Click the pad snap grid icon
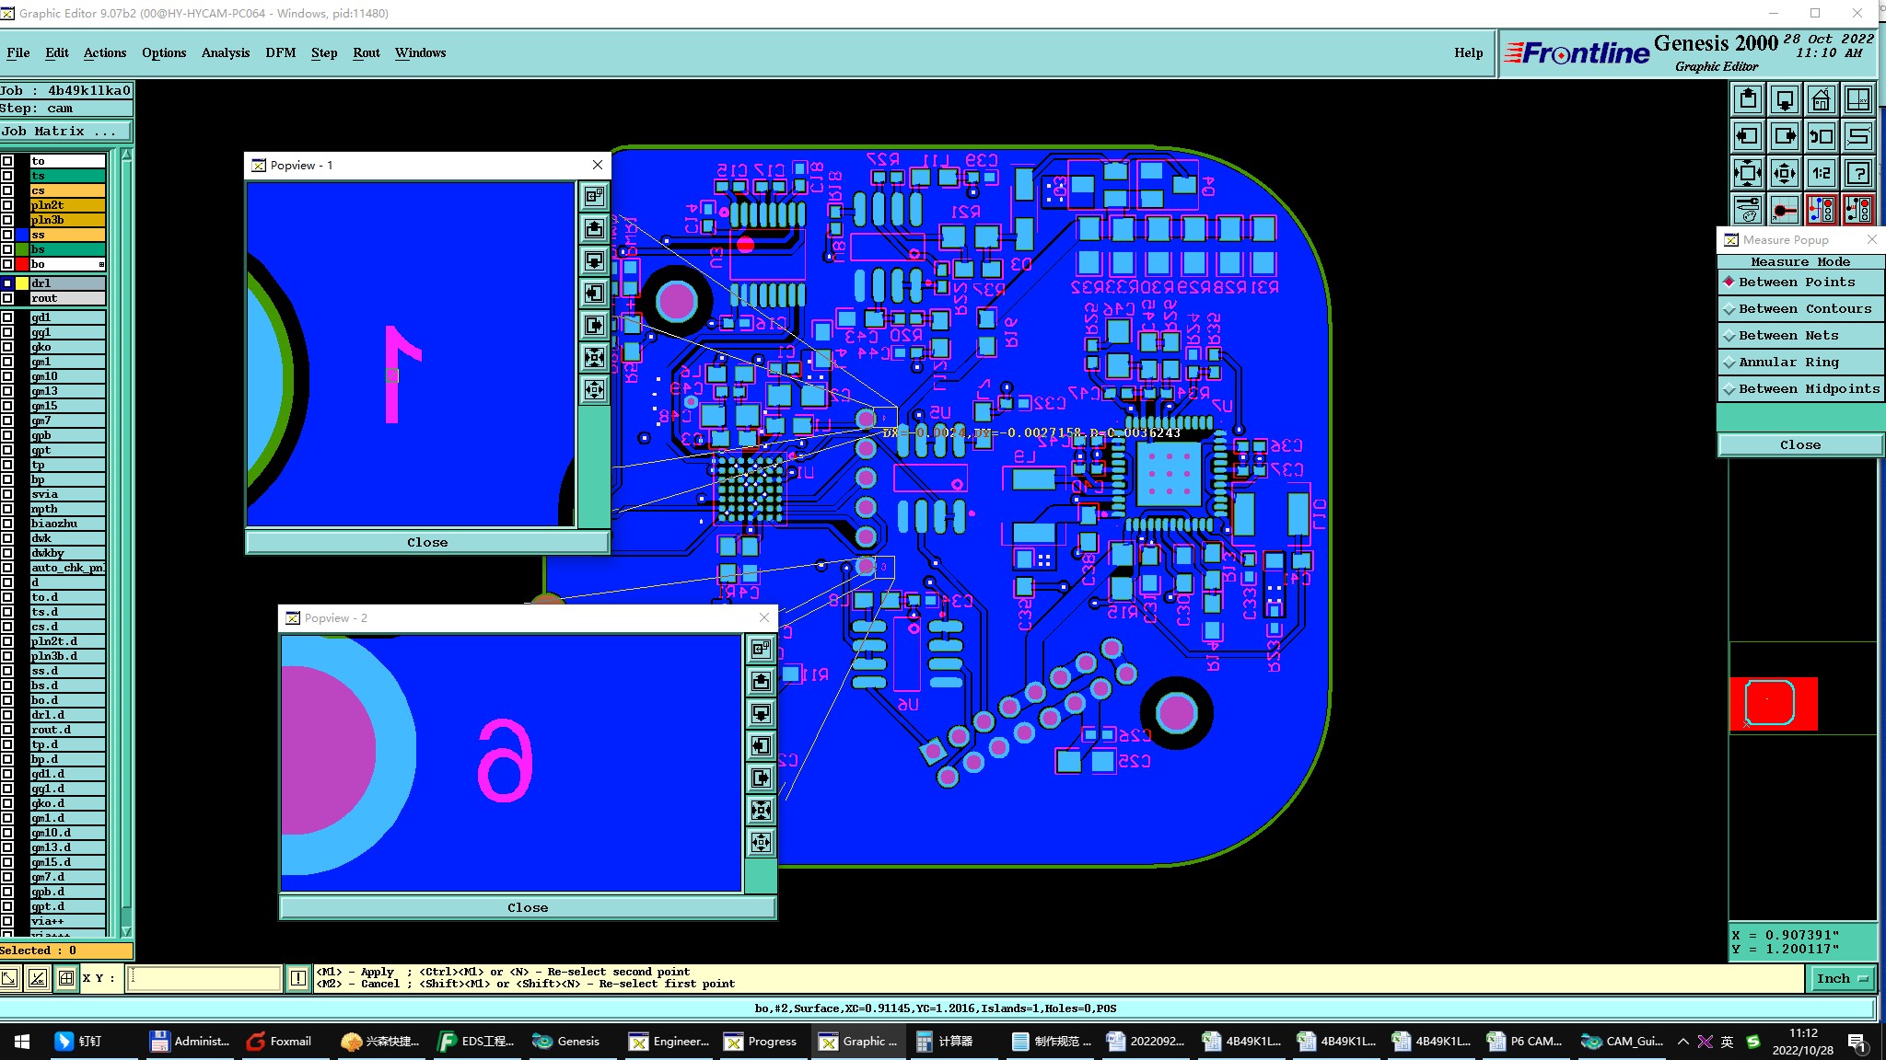The width and height of the screenshot is (1886, 1060). pos(1784,210)
